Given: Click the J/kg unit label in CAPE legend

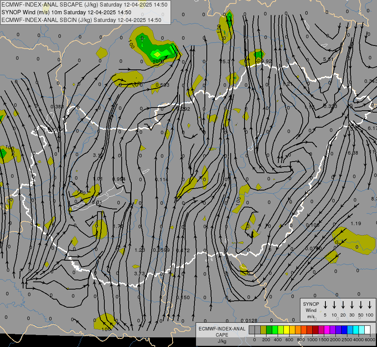Looking at the screenshot, I should (x=222, y=341).
